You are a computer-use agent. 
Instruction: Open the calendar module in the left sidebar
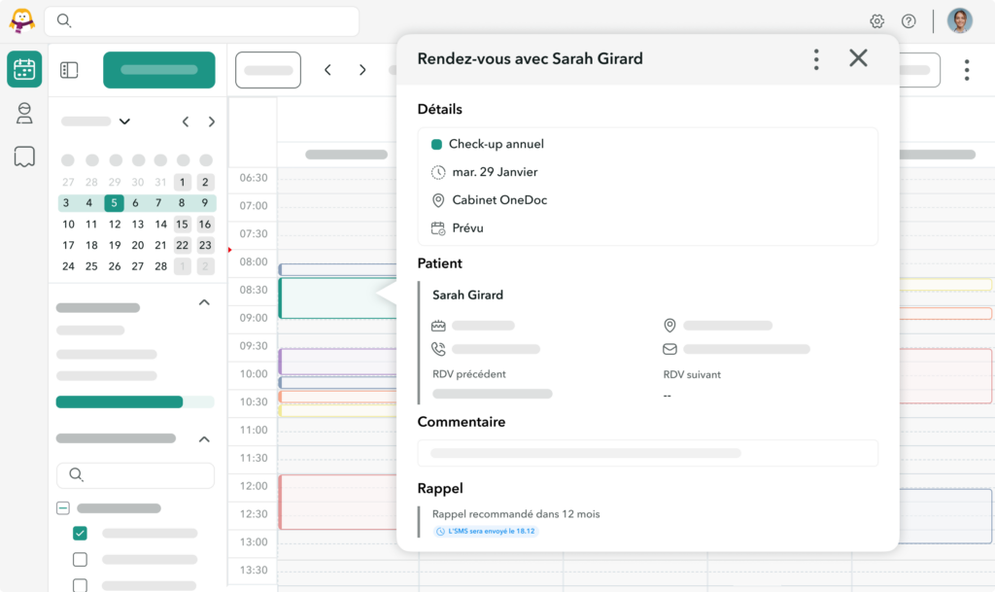click(23, 69)
